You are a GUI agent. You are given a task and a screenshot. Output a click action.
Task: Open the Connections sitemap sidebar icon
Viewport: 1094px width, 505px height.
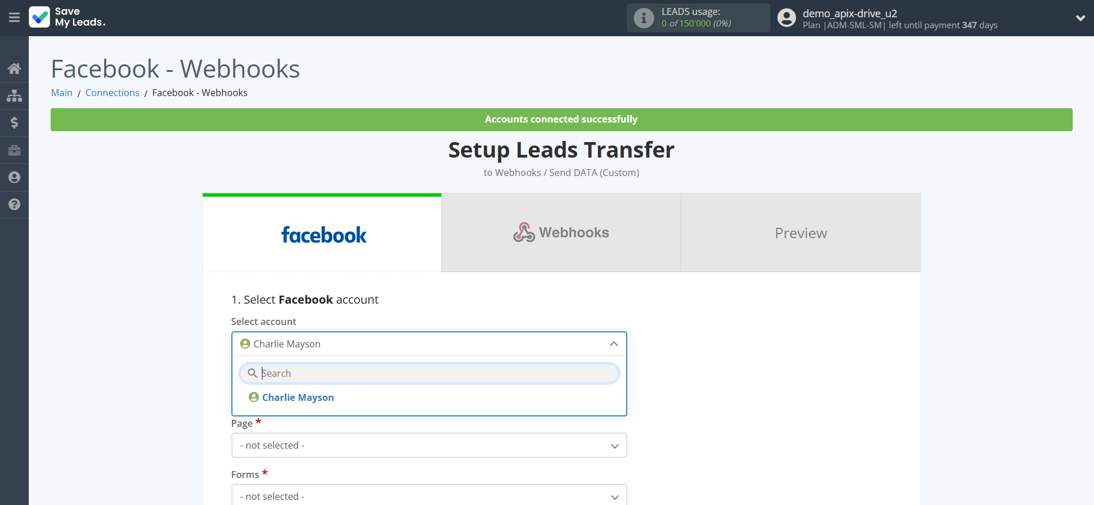(x=14, y=95)
